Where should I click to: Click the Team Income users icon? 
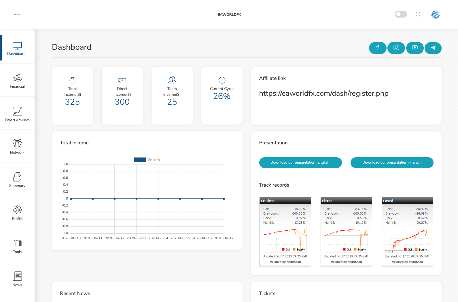[x=172, y=80]
